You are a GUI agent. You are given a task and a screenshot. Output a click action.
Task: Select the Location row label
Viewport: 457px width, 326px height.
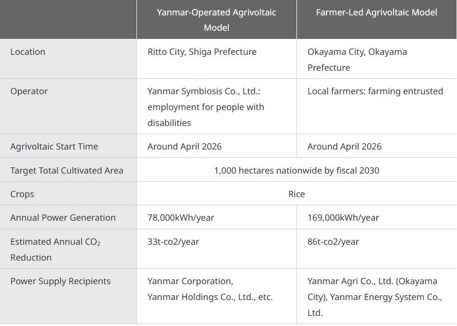pyautogui.click(x=28, y=52)
